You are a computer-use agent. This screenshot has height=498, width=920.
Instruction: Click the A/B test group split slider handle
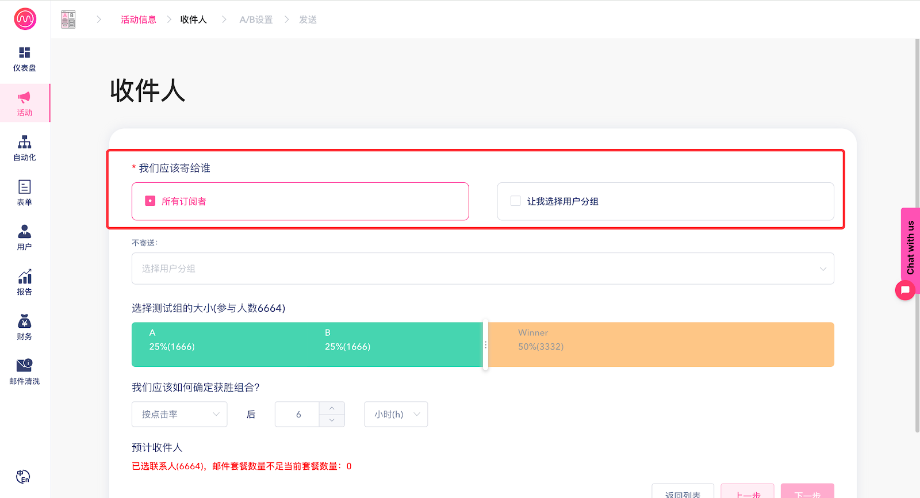pos(485,344)
